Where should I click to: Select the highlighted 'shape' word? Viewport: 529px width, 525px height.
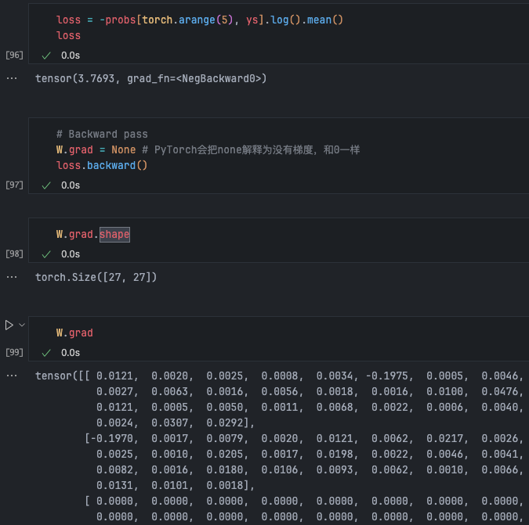(114, 234)
